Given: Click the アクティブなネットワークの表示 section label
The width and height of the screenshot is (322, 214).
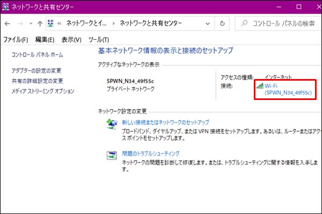Looking at the screenshot, I should (x=129, y=65).
